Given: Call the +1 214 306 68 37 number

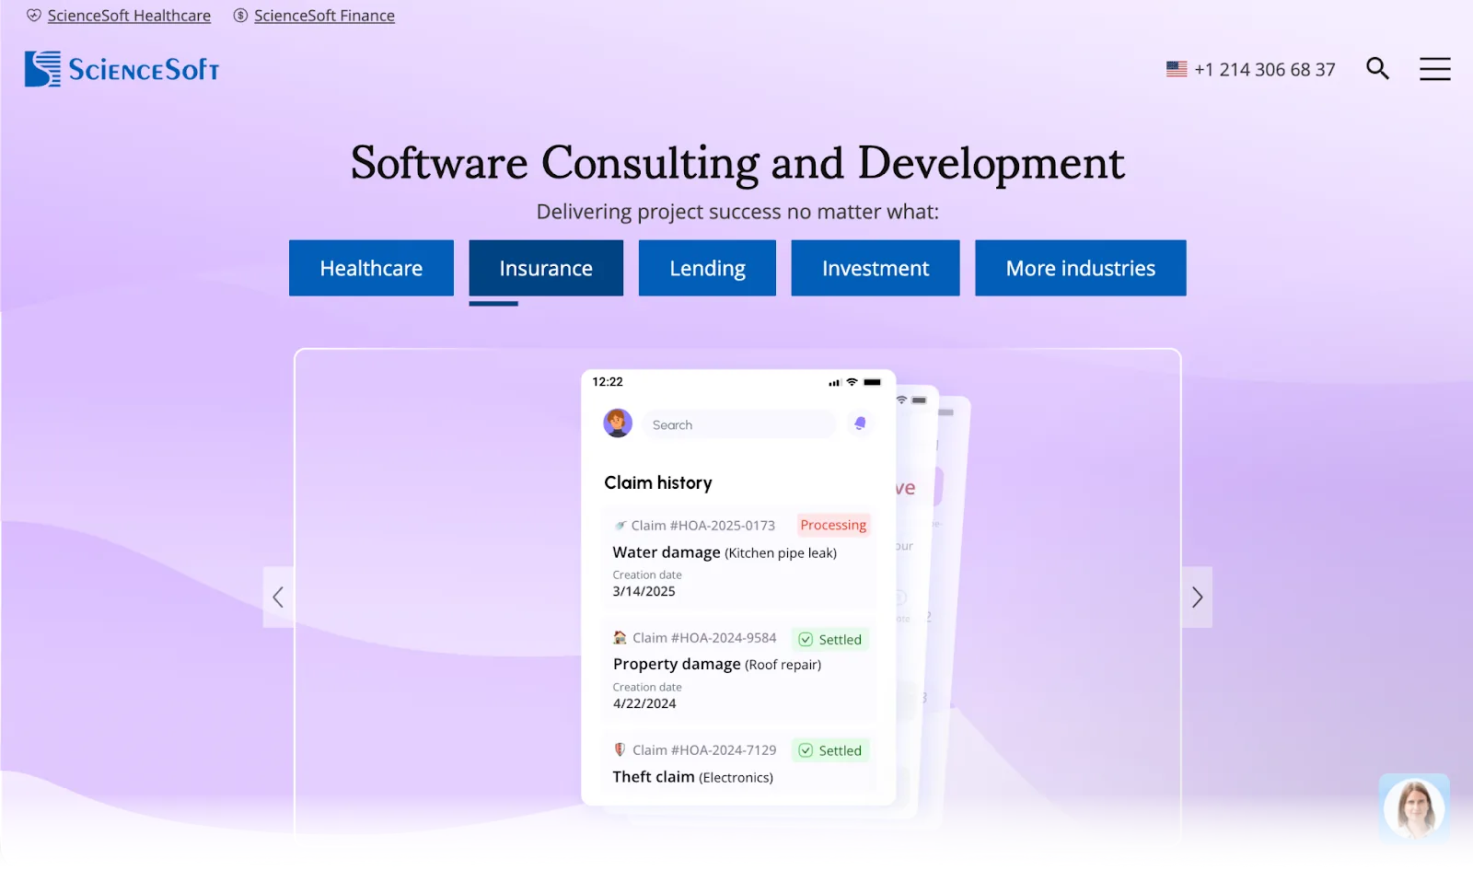Looking at the screenshot, I should (x=1265, y=69).
